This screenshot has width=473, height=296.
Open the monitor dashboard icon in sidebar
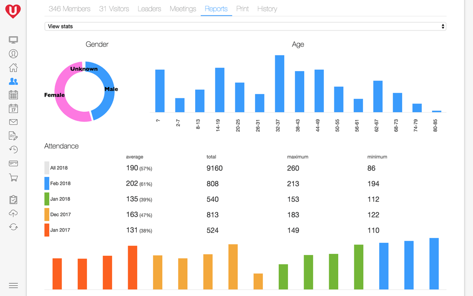pyautogui.click(x=13, y=40)
